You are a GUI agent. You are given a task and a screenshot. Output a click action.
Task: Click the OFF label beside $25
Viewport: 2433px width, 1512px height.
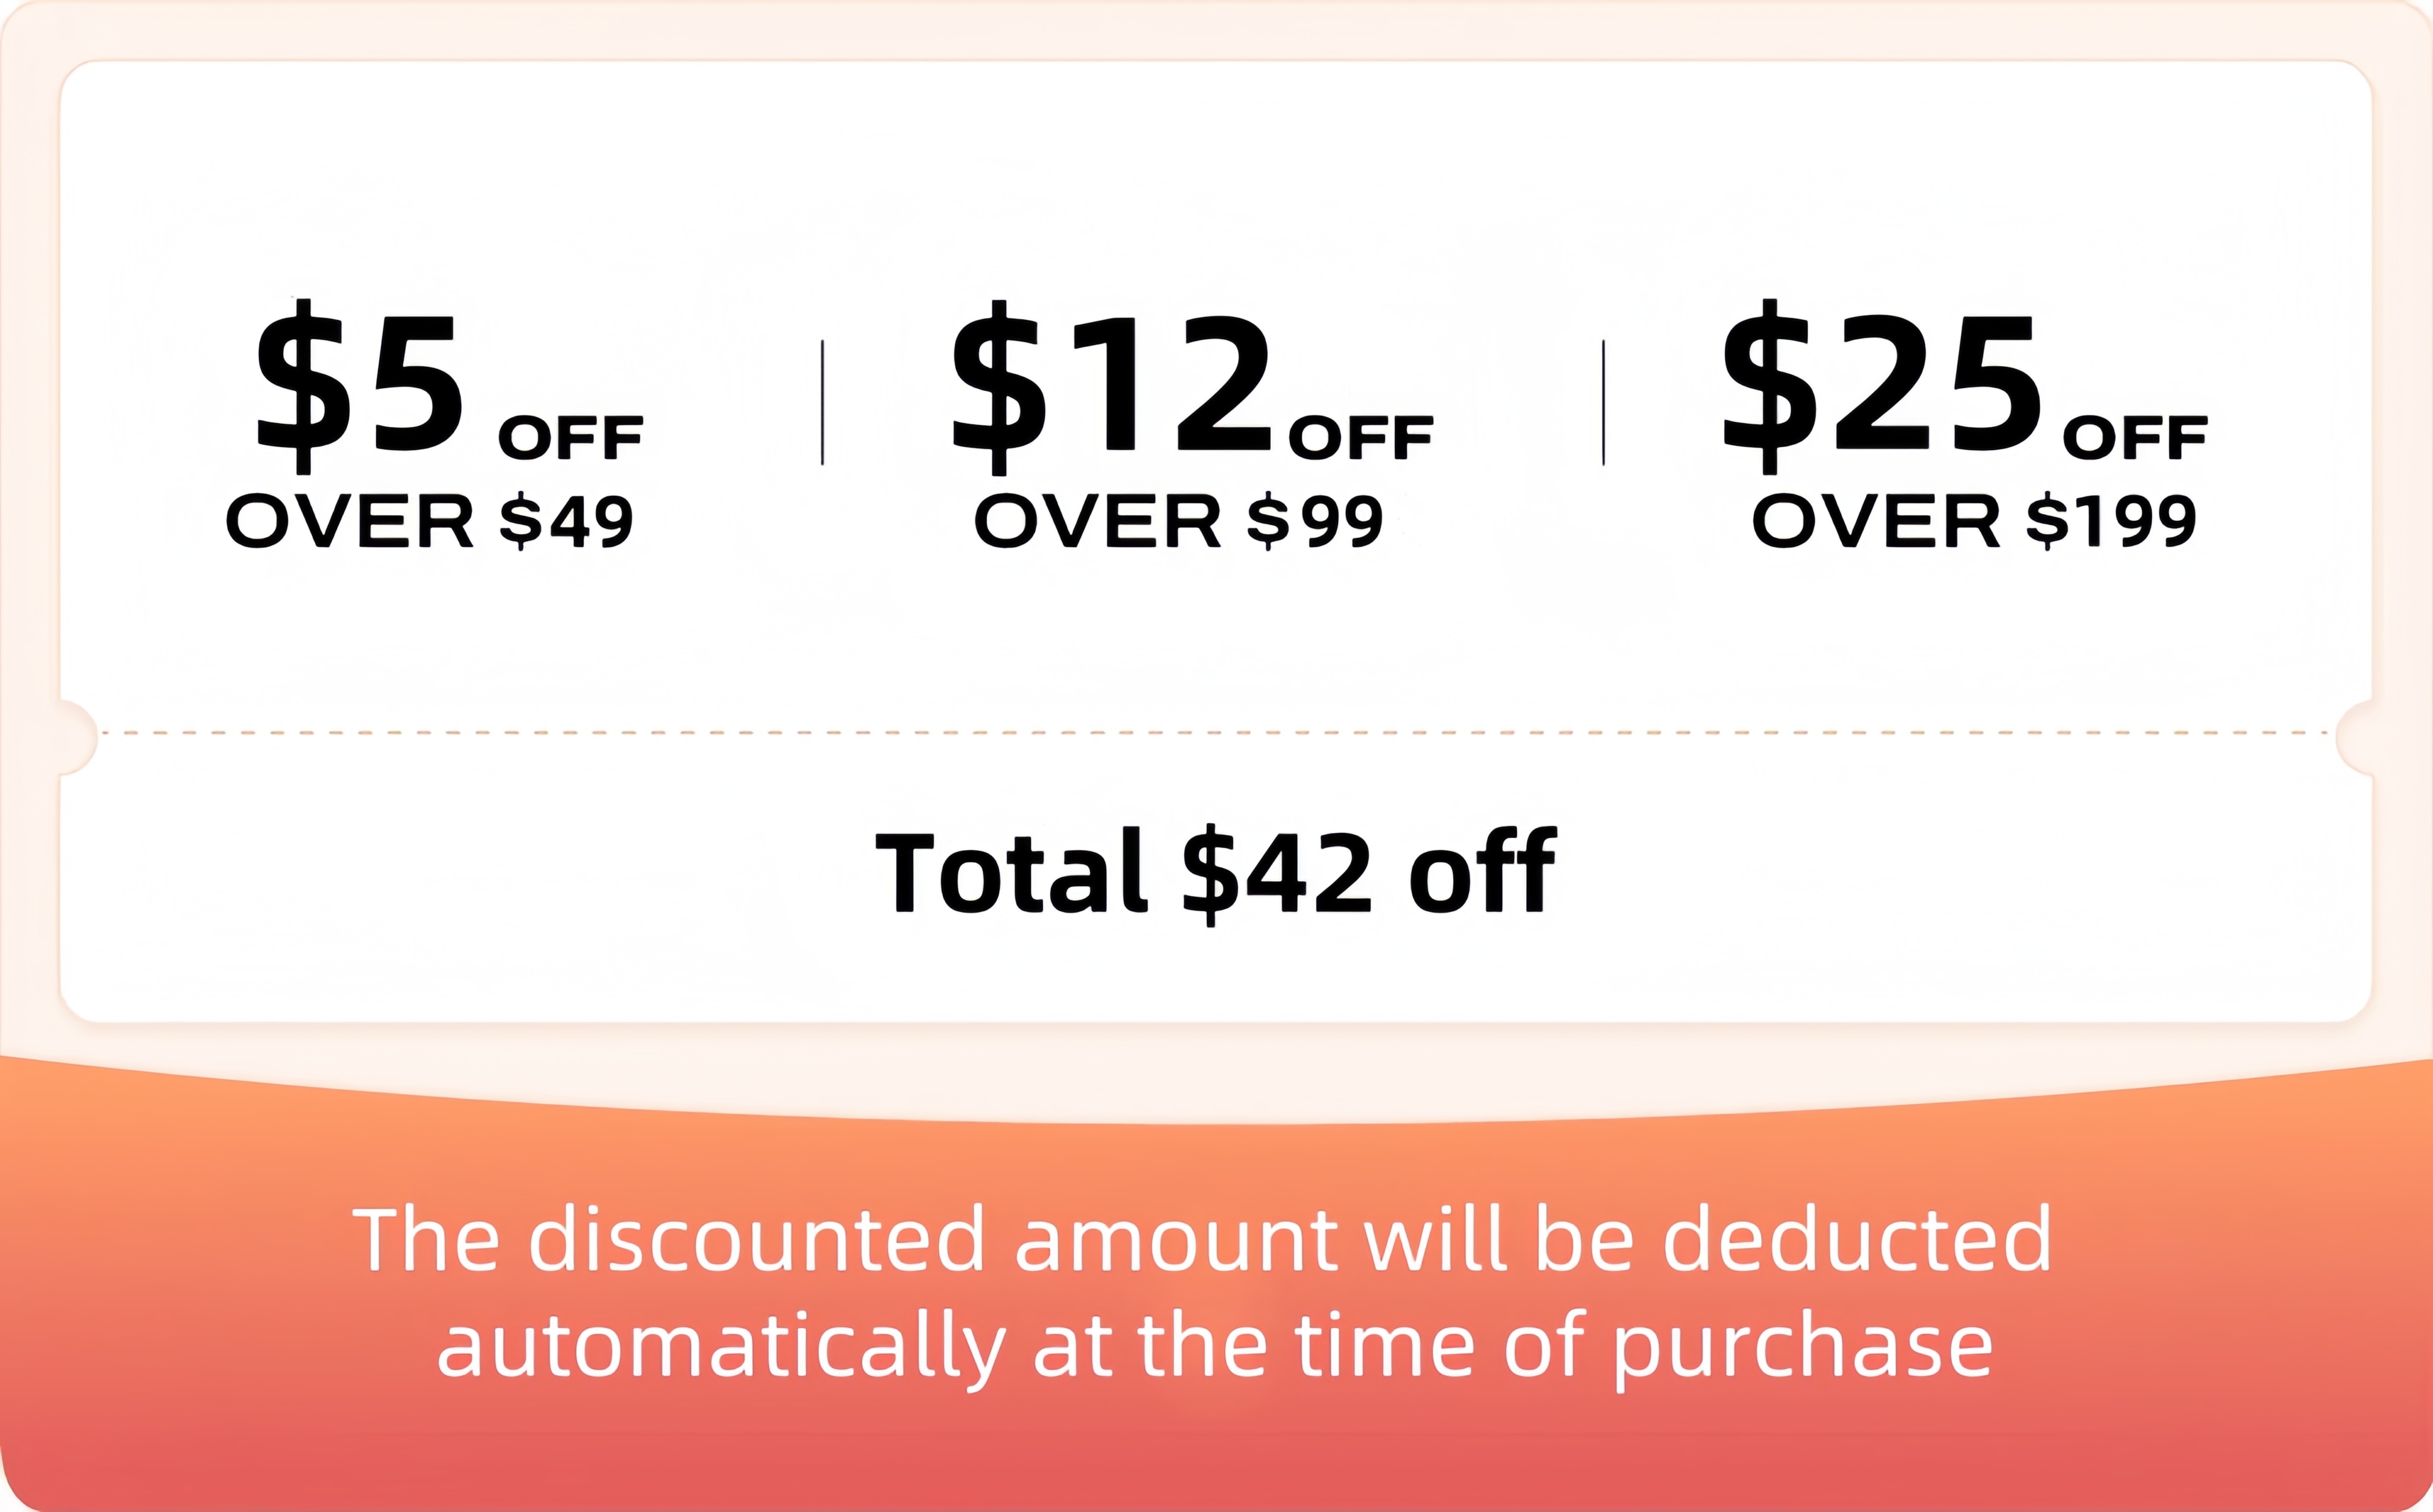pyautogui.click(x=2135, y=438)
